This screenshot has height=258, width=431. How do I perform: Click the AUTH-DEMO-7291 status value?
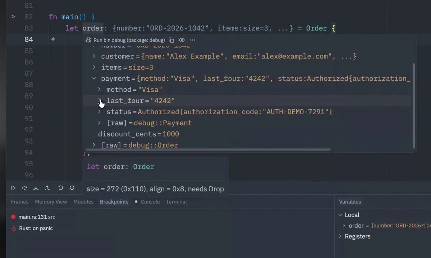click(x=296, y=112)
